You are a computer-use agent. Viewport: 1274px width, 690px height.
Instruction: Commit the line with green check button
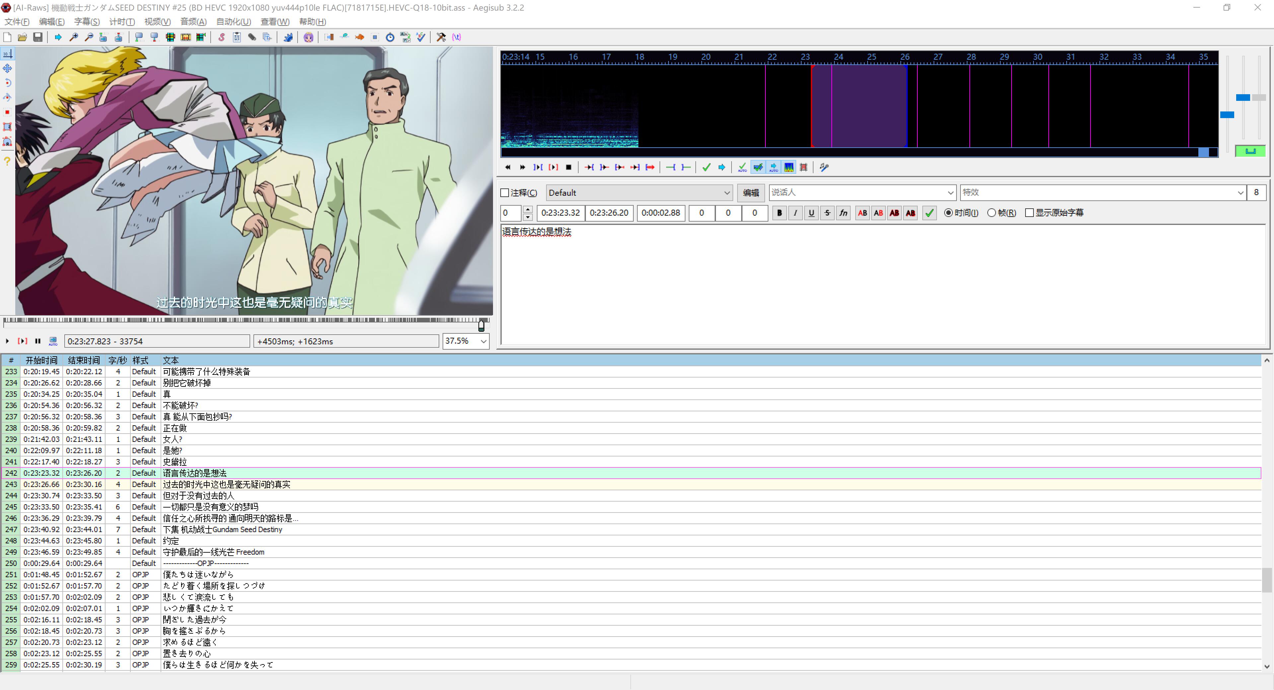pyautogui.click(x=929, y=213)
